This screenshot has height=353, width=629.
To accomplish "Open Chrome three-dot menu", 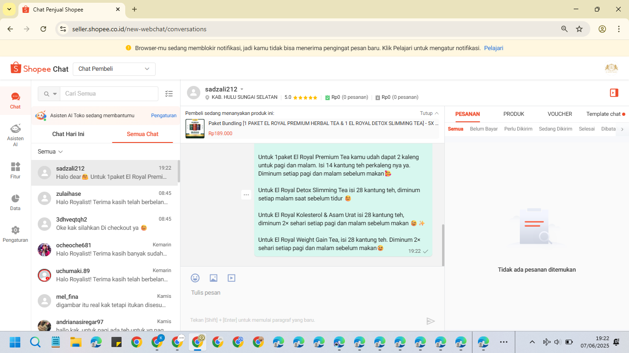I will 618,29.
